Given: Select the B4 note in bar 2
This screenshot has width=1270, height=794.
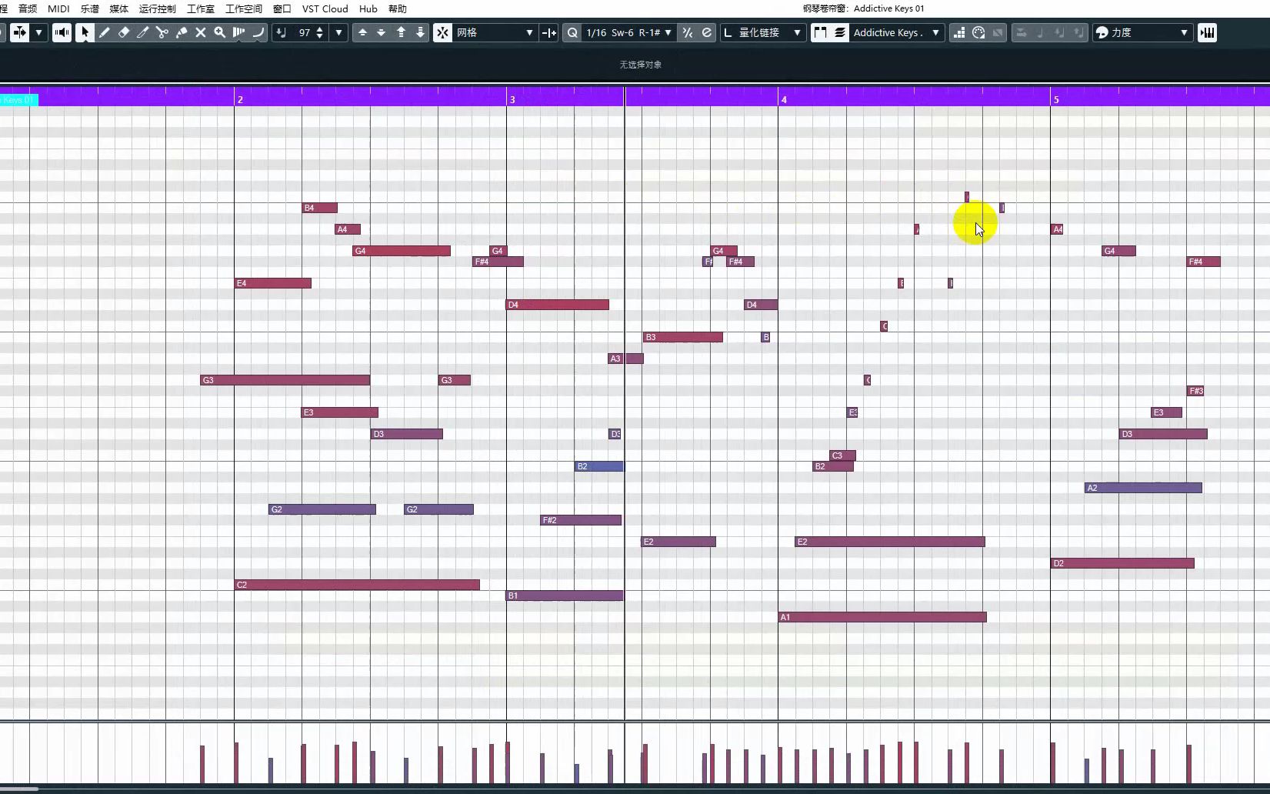Looking at the screenshot, I should click(x=320, y=208).
